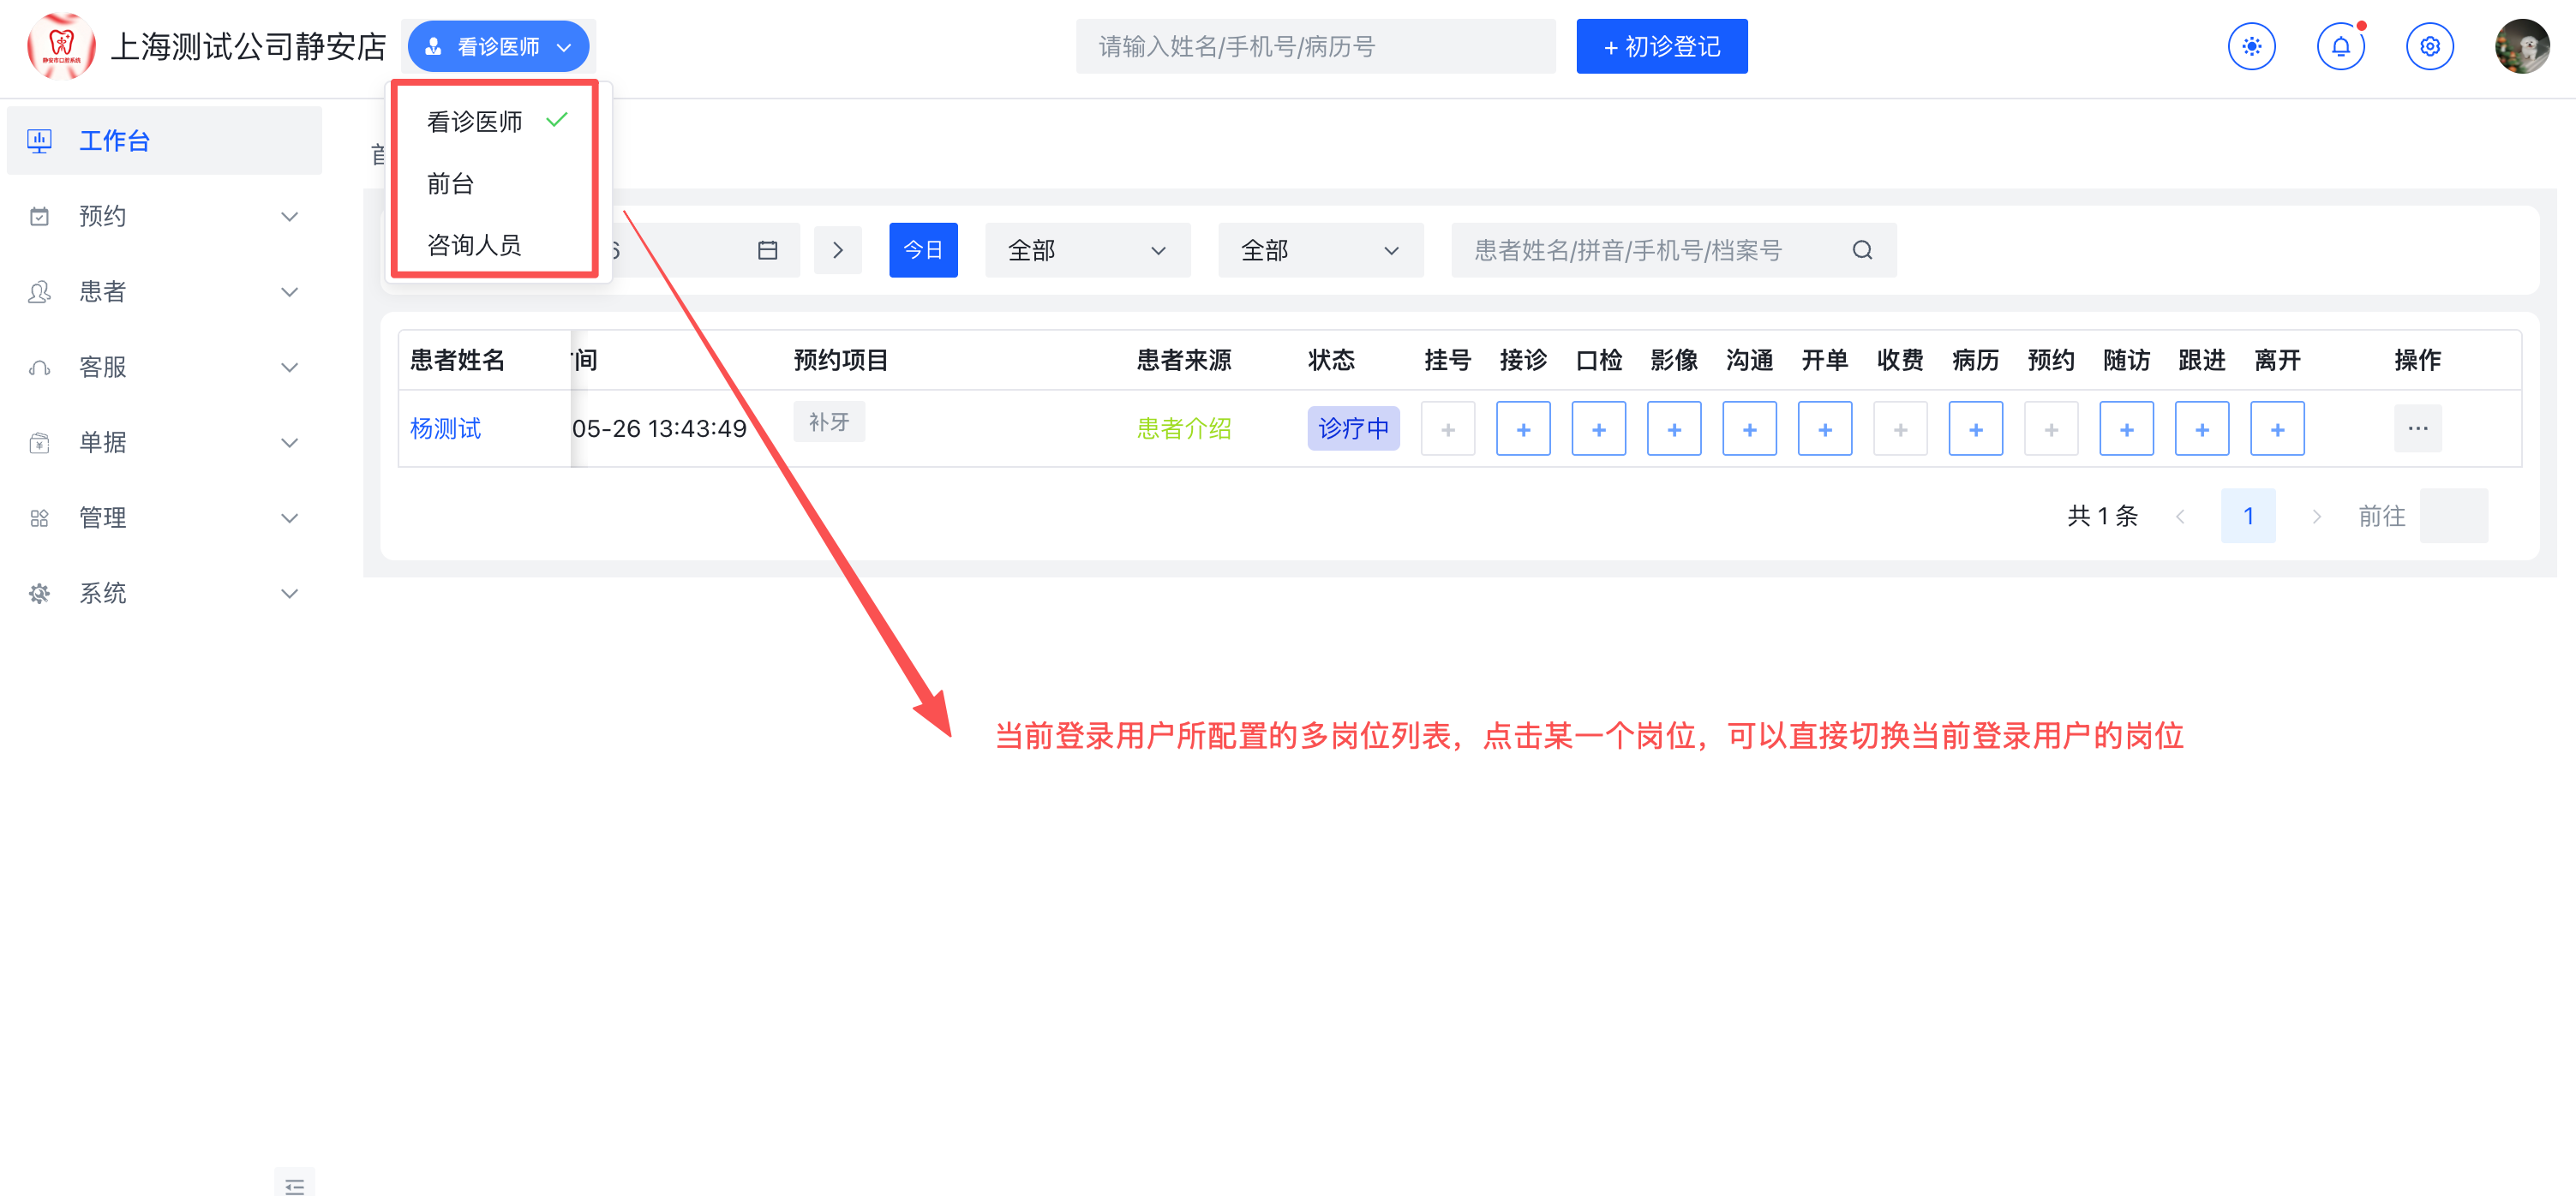Click the user avatar photo

[2521, 46]
